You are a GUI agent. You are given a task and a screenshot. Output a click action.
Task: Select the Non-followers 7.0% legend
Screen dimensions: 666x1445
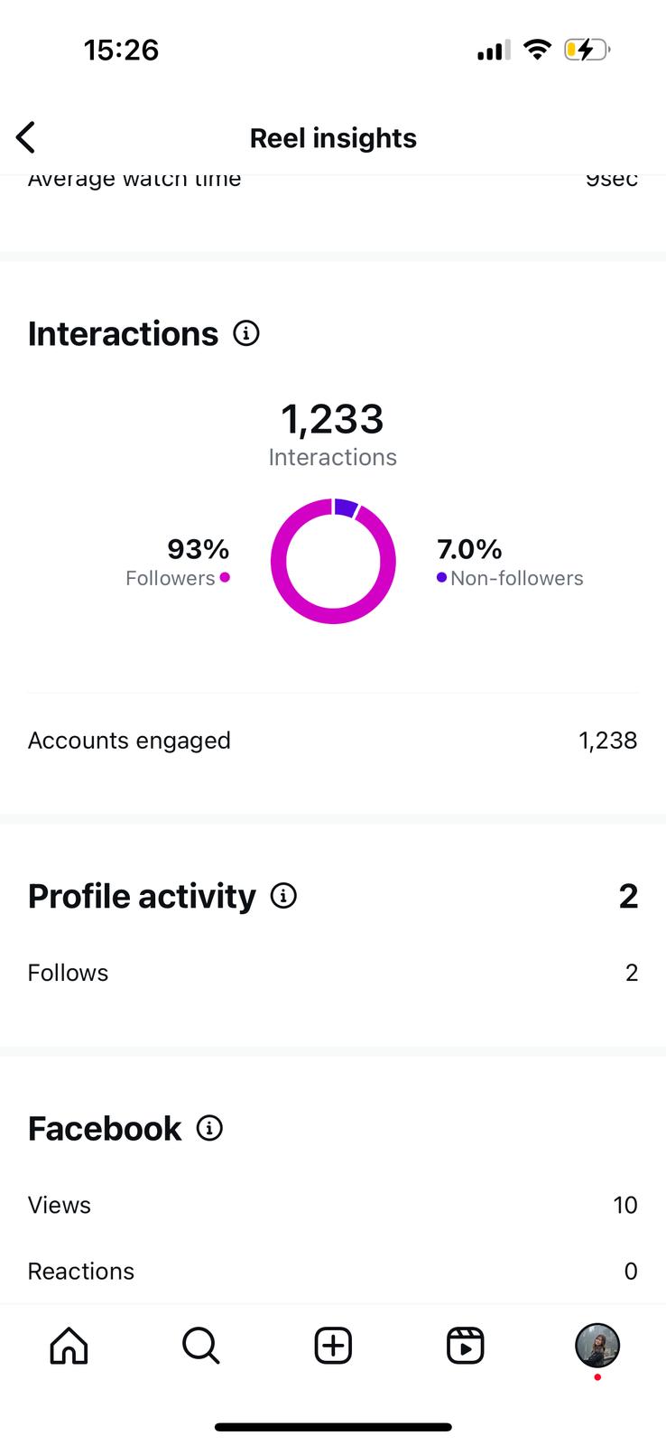(x=510, y=562)
